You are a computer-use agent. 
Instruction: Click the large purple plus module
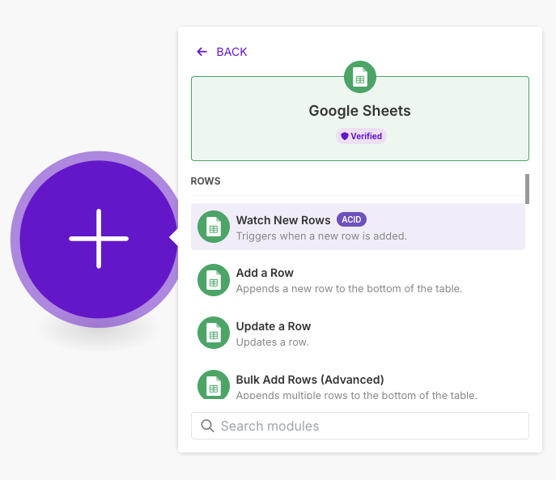(98, 239)
